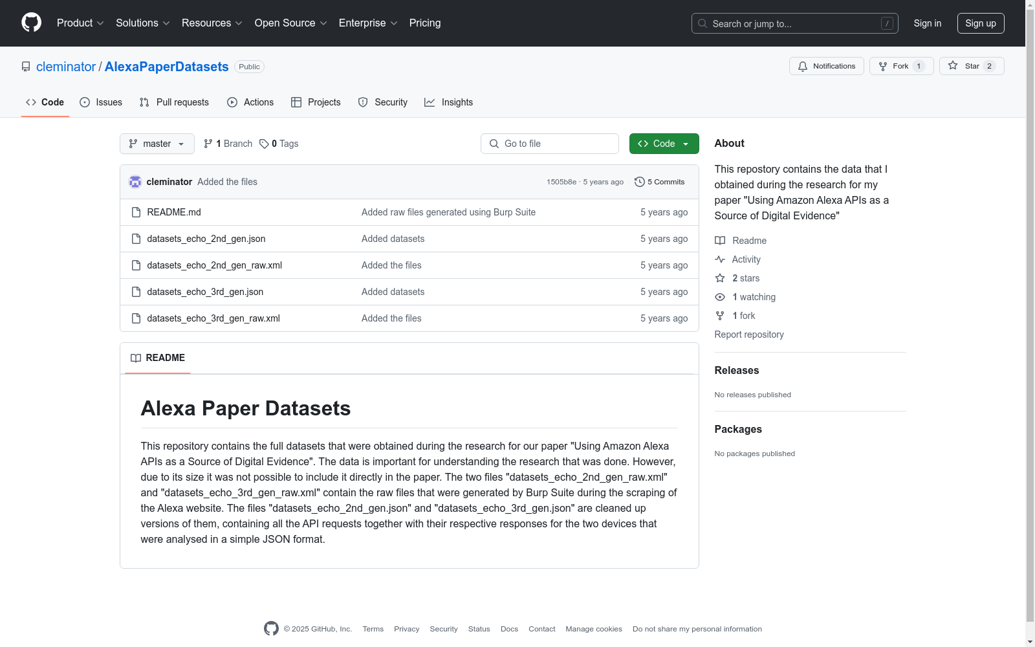
Task: Click Report repository link
Action: tap(749, 334)
